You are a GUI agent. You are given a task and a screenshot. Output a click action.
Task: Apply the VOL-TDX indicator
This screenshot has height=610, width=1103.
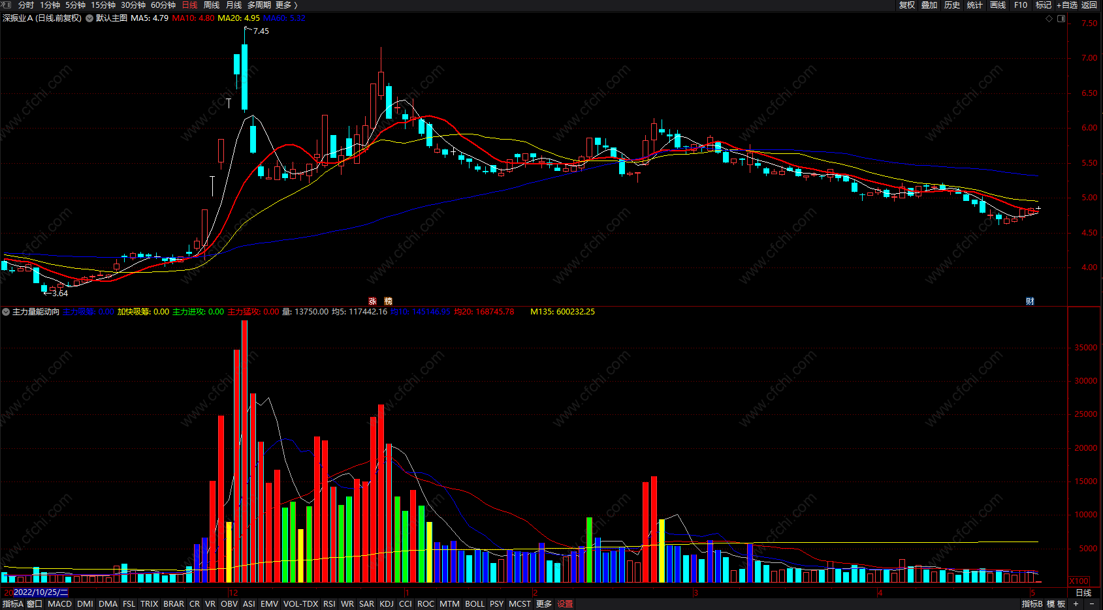(x=300, y=604)
